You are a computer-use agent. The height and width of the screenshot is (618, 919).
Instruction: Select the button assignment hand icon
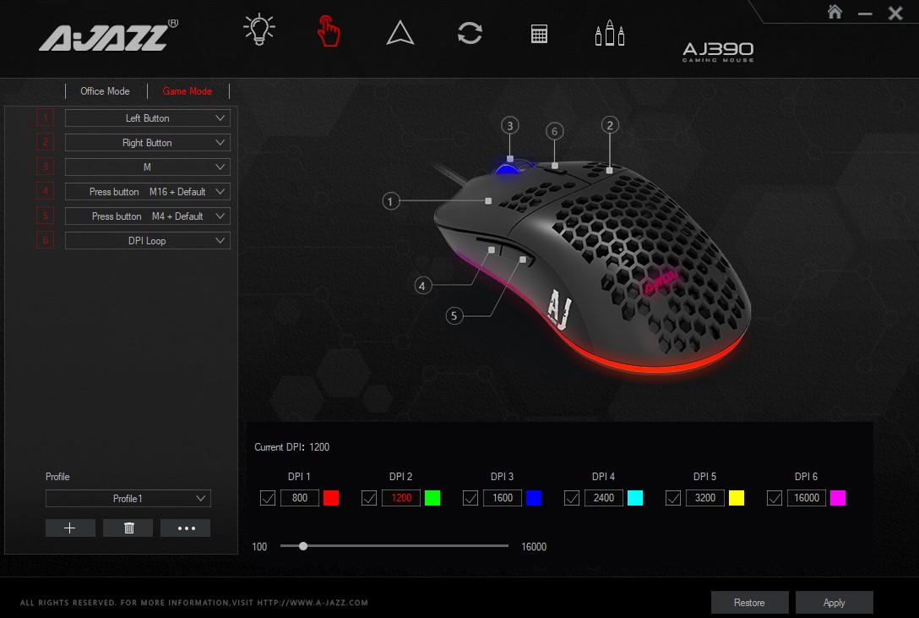[329, 29]
